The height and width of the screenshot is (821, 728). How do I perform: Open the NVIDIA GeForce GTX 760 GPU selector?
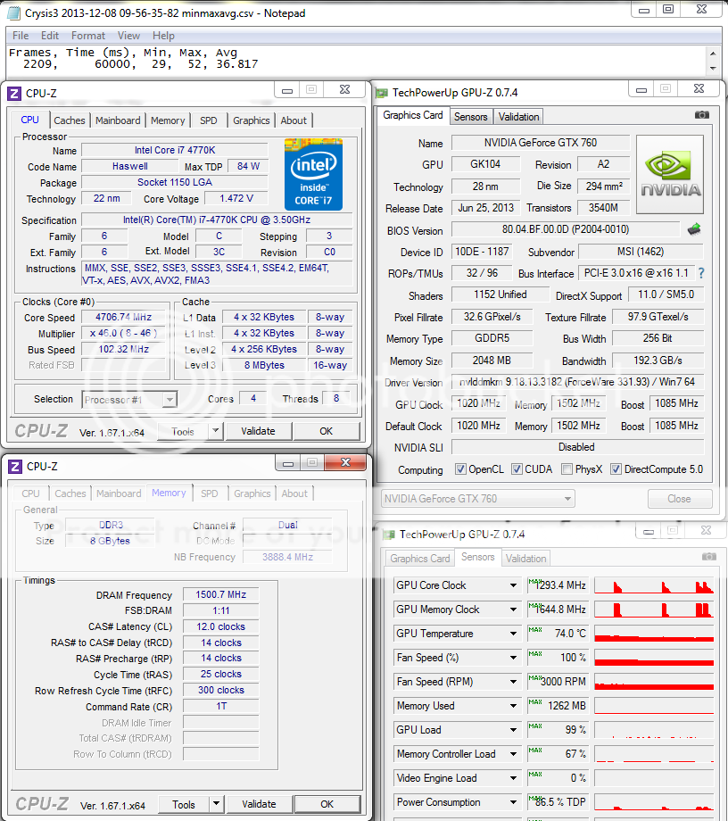click(x=478, y=499)
